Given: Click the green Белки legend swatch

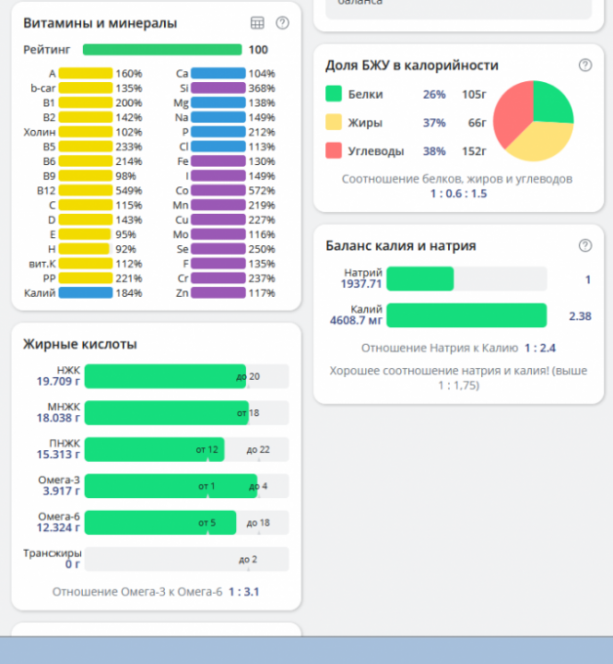Looking at the screenshot, I should pos(333,95).
